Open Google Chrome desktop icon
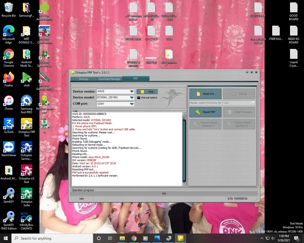The image size is (304, 243). (9, 58)
